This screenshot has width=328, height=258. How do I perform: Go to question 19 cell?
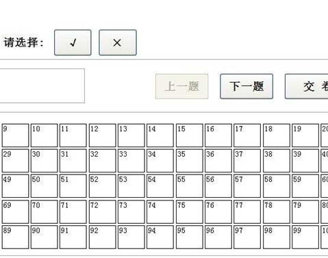[x=305, y=136]
